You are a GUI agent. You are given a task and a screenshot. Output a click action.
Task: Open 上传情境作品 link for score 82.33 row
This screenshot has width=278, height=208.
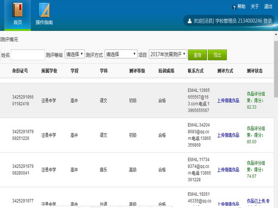tap(228, 101)
